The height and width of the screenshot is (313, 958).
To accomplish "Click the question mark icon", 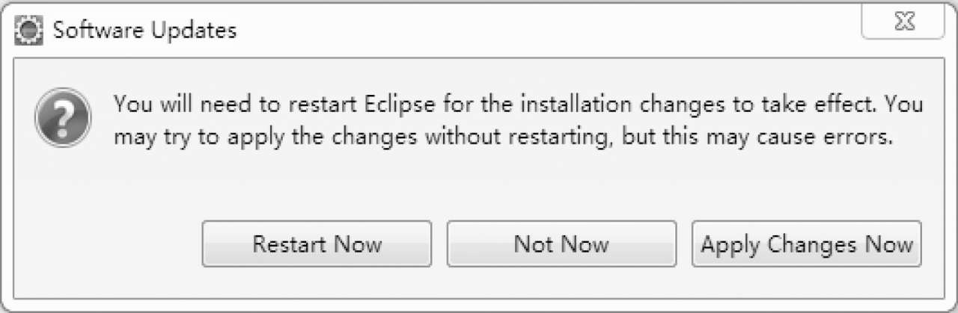I will pos(64,118).
